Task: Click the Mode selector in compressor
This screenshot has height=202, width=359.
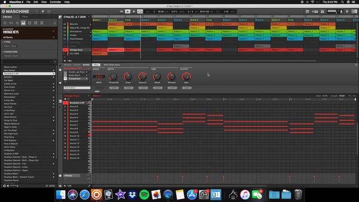Action: point(99,77)
